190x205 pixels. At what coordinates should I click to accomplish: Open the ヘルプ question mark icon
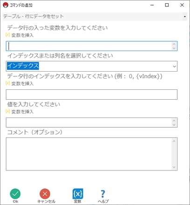[103, 194]
